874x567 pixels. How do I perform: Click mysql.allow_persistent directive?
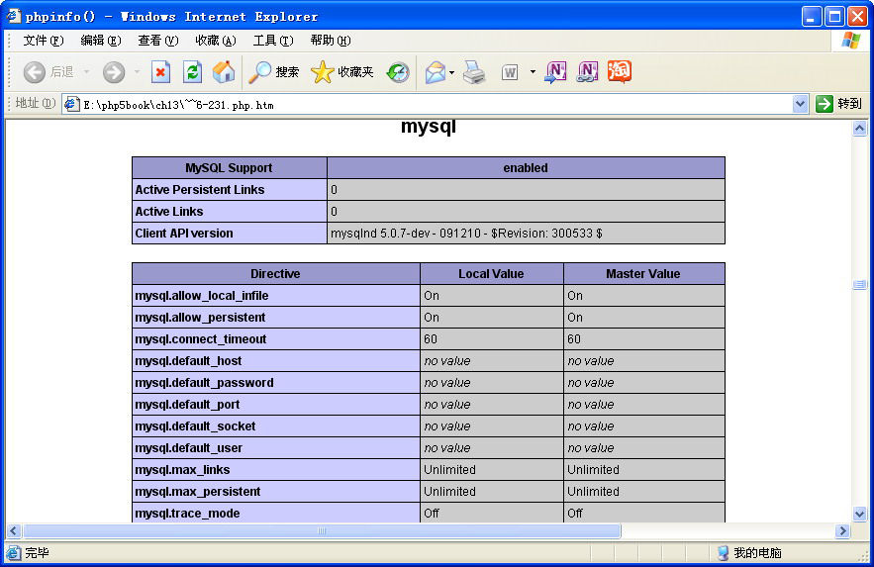[200, 317]
